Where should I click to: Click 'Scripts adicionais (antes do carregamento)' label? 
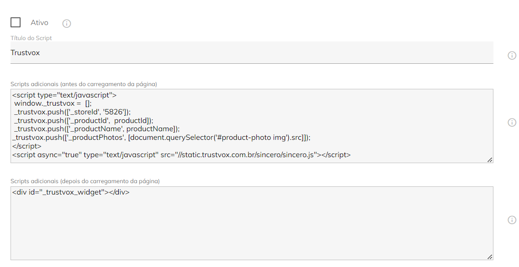tap(84, 84)
